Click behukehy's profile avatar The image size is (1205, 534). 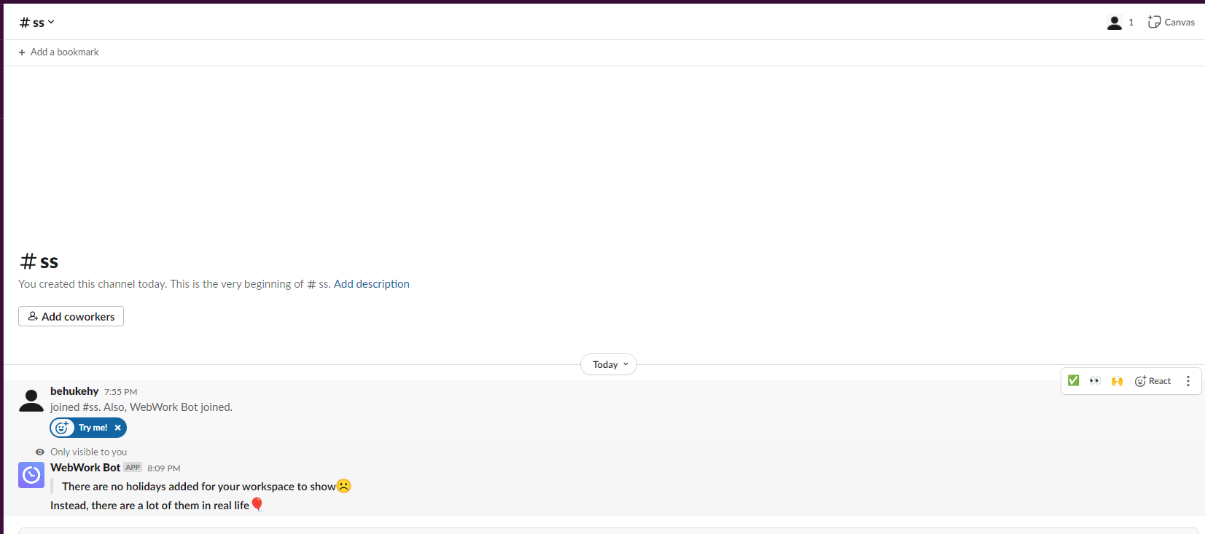click(31, 400)
